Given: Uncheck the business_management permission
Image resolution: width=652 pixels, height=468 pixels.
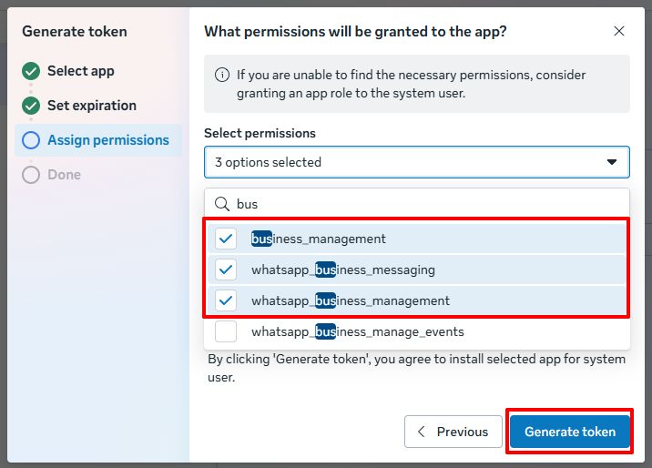Looking at the screenshot, I should (x=226, y=239).
